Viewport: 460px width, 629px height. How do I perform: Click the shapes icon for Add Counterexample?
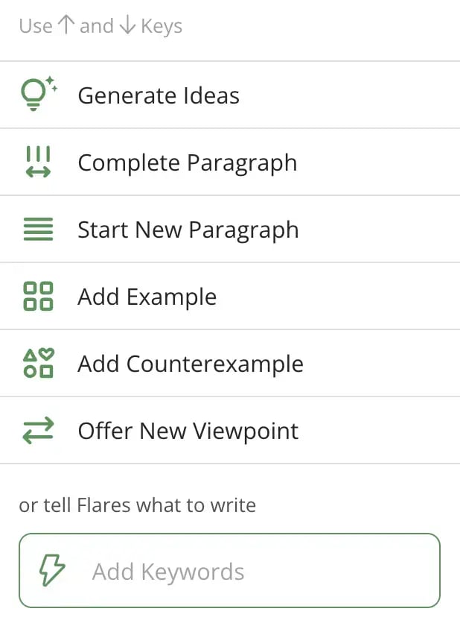point(38,363)
